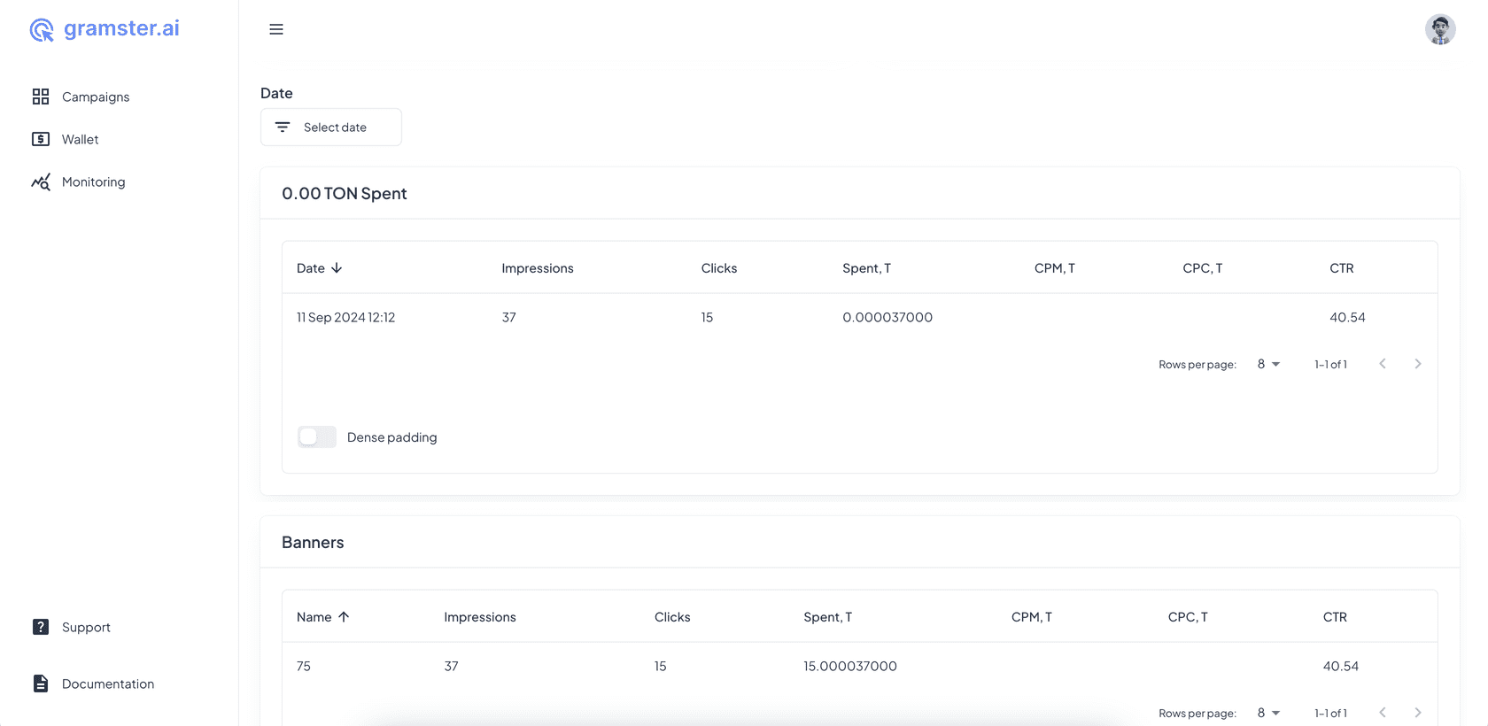Select the 11 Sep 2024 12:12 row
The width and height of the screenshot is (1488, 726).
click(345, 317)
